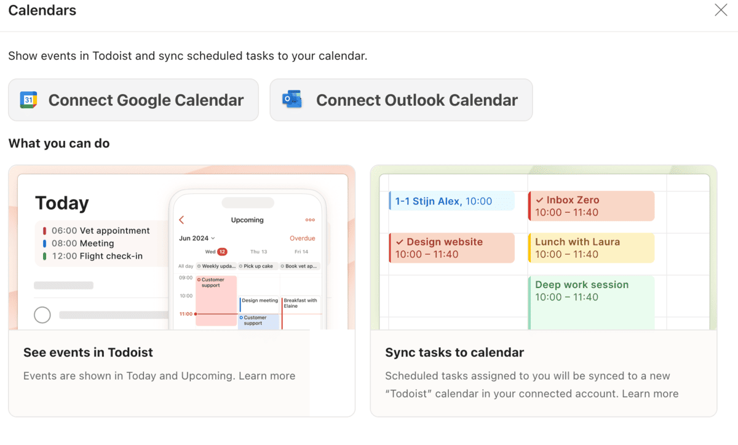Expand the All day events row
The width and height of the screenshot is (738, 445).
click(186, 266)
